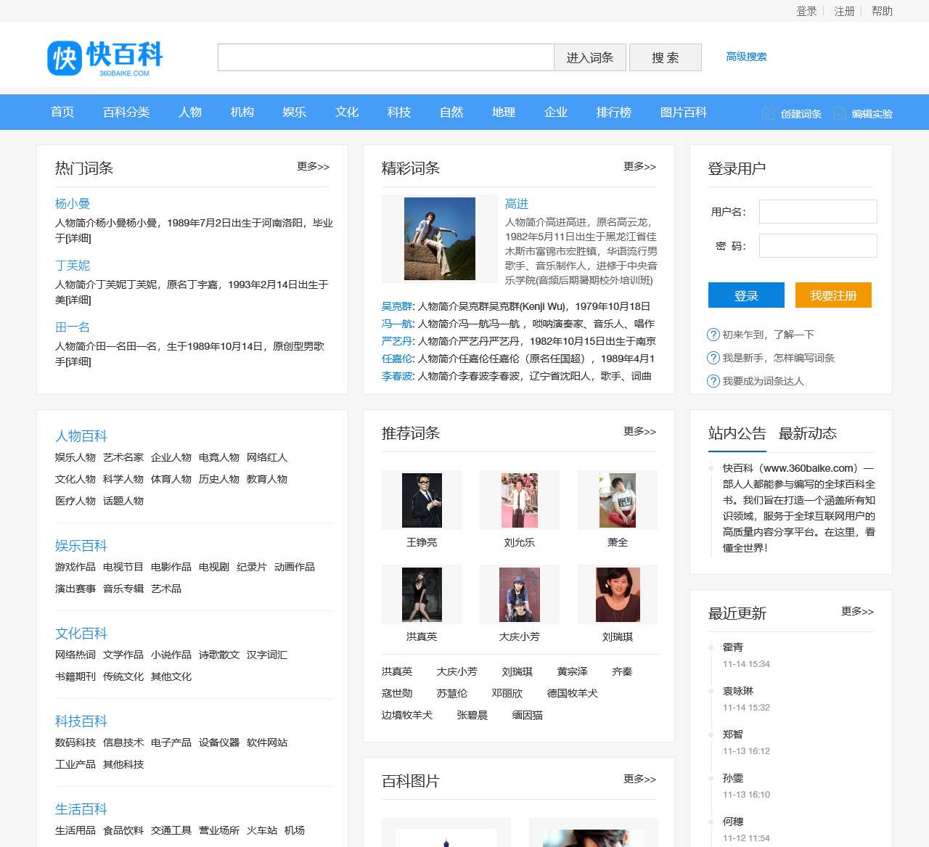Expand 更多>> in the 推荐词条 panel
Screen dimensions: 929x847
(x=639, y=431)
